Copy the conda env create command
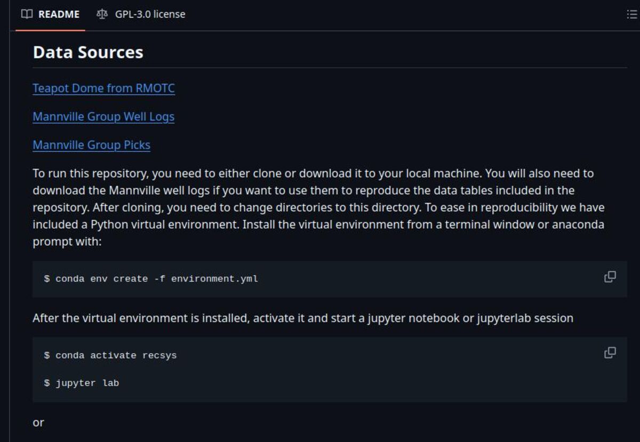Image resolution: width=640 pixels, height=442 pixels. click(x=610, y=277)
